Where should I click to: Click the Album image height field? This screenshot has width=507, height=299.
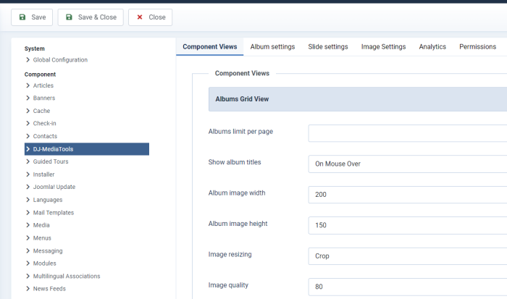click(407, 225)
